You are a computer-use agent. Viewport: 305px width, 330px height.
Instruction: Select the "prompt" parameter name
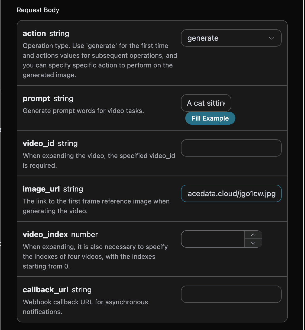[x=36, y=98]
